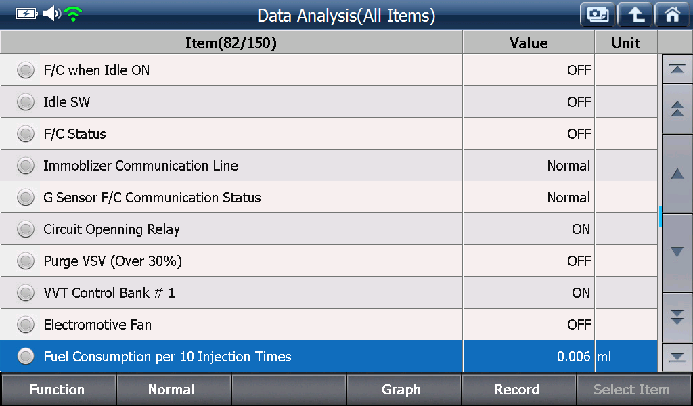This screenshot has height=406, width=693.
Task: Select the Idle SW radio button
Action: [x=26, y=102]
